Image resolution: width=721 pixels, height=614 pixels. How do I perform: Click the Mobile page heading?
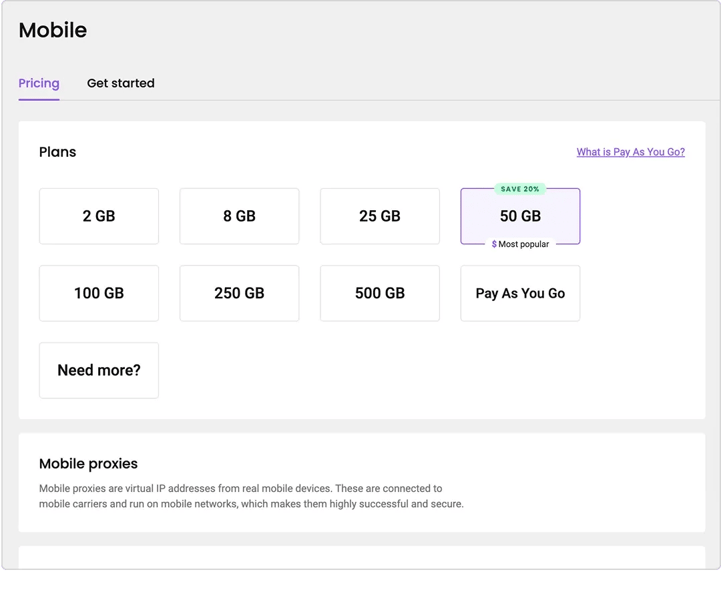point(53,30)
